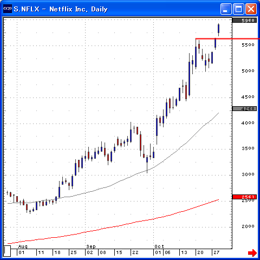The height and width of the screenshot is (260, 260).
Task: Click the 11 date label in August
Action: coord(41,252)
